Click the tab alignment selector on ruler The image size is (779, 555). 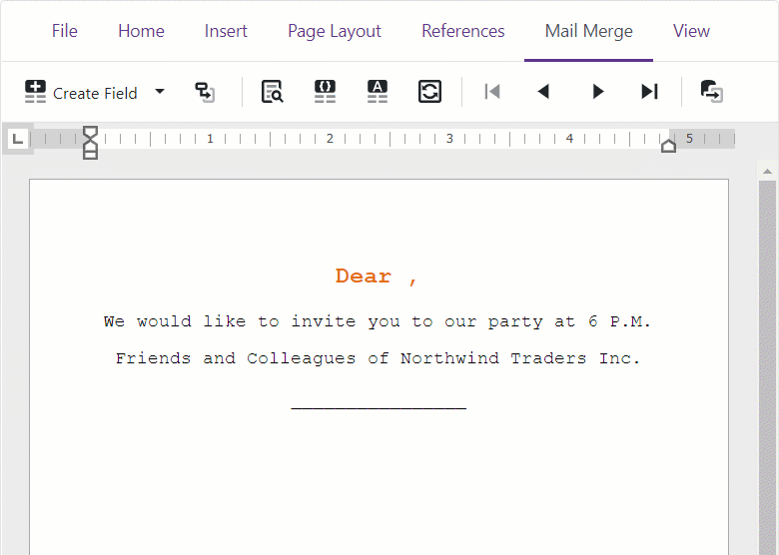point(18,139)
